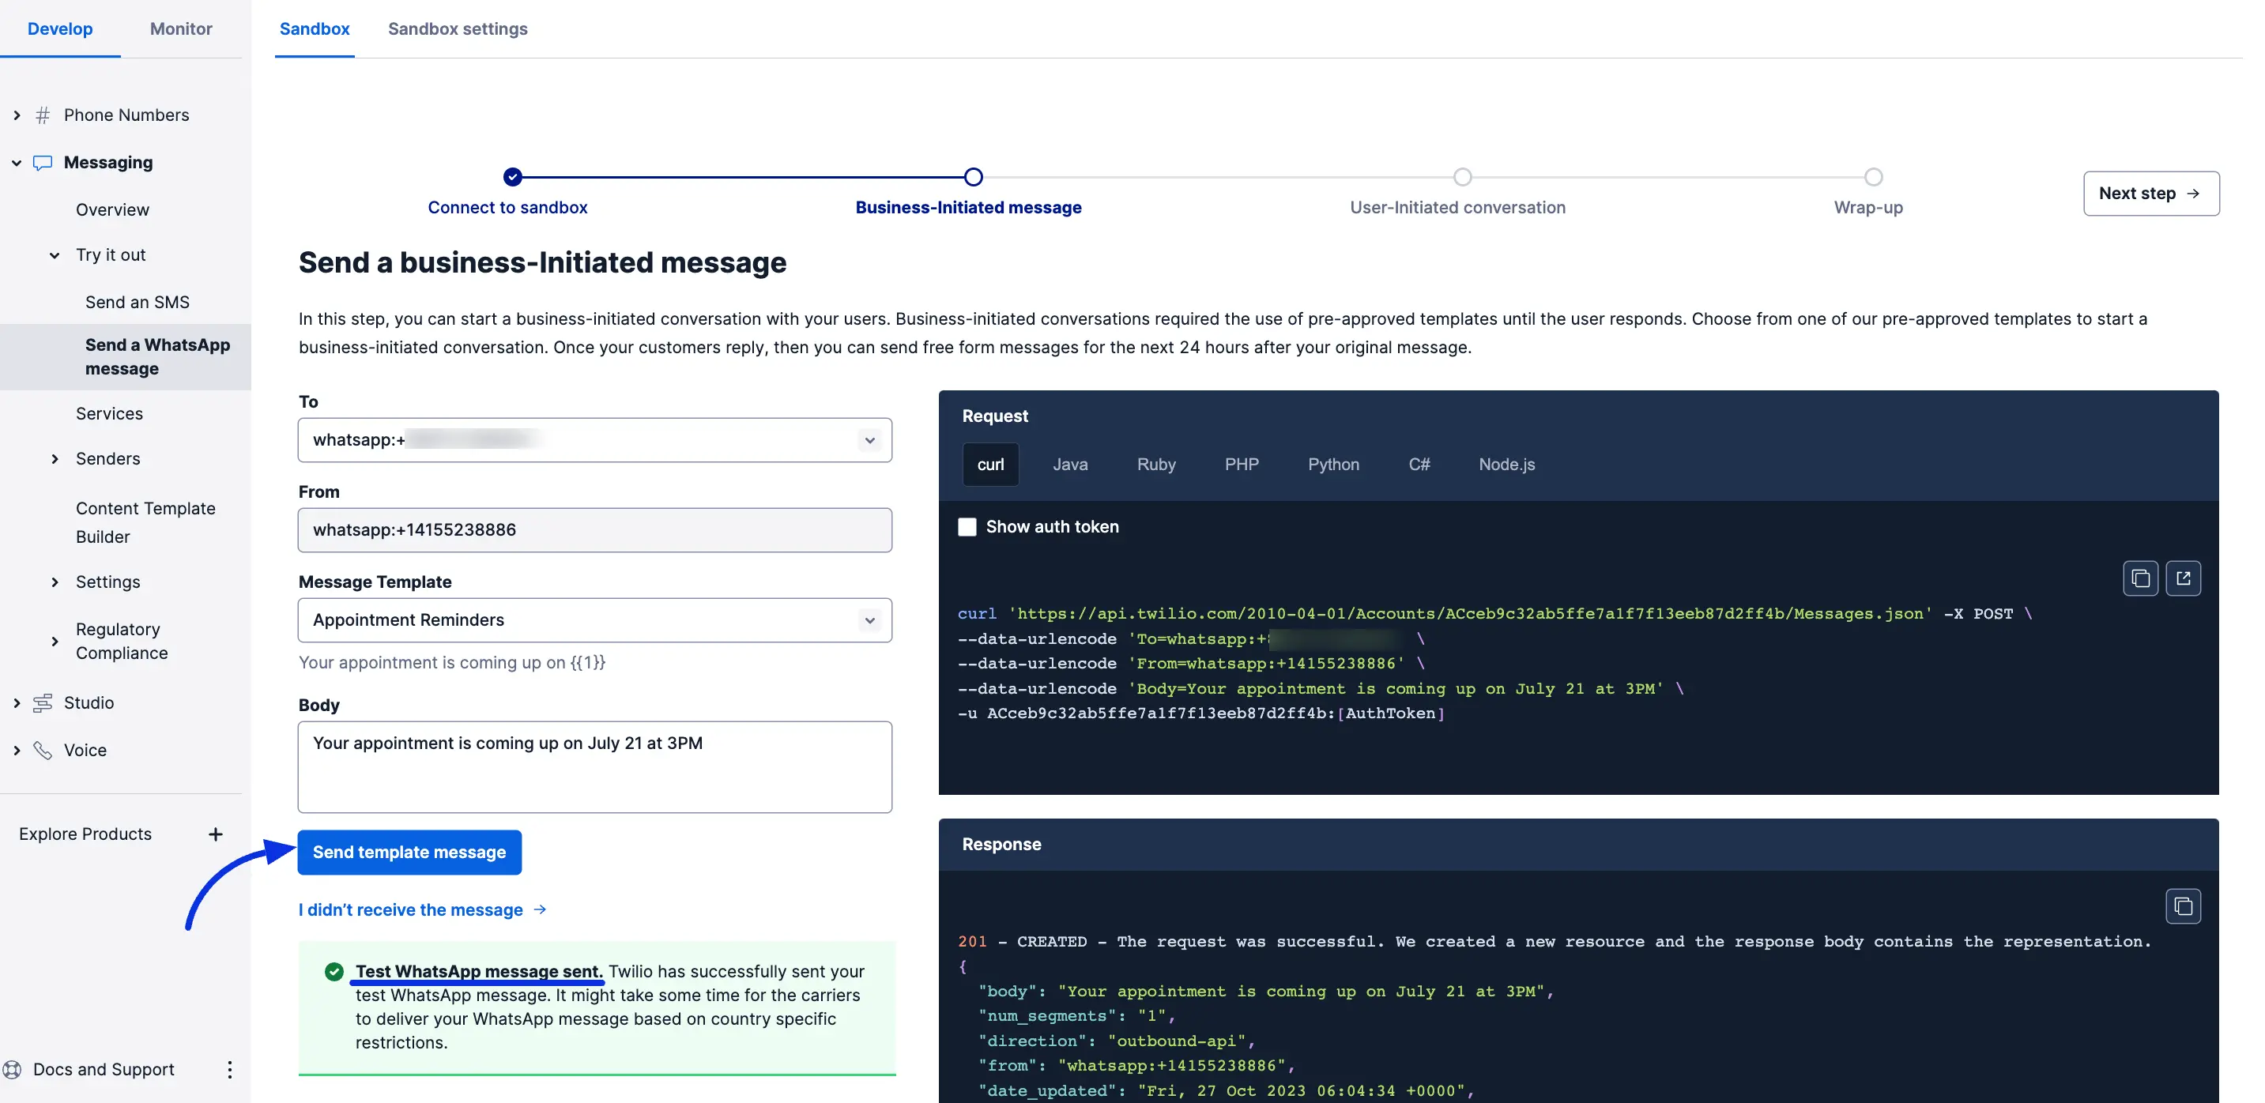Screen dimensions: 2265x1103
Task: Select the Java code tab
Action: coord(1070,464)
